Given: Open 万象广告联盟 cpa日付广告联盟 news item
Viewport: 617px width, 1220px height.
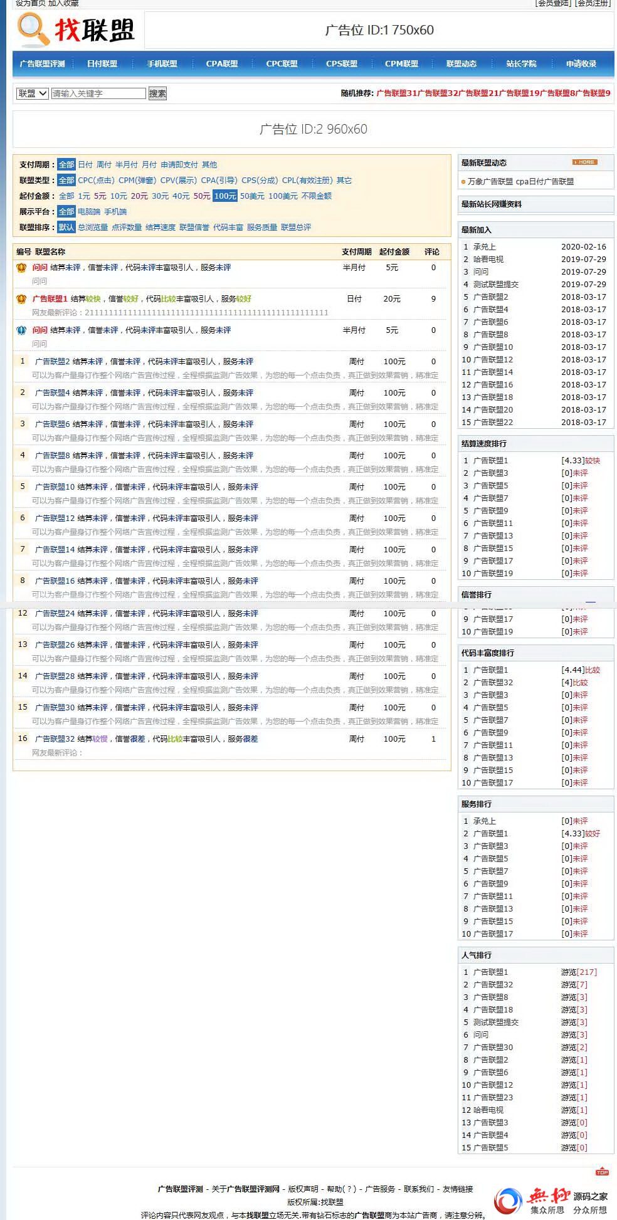Looking at the screenshot, I should (520, 181).
